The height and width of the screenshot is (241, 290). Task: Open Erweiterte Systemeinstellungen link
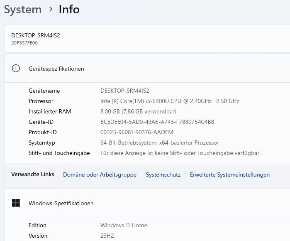point(230,175)
